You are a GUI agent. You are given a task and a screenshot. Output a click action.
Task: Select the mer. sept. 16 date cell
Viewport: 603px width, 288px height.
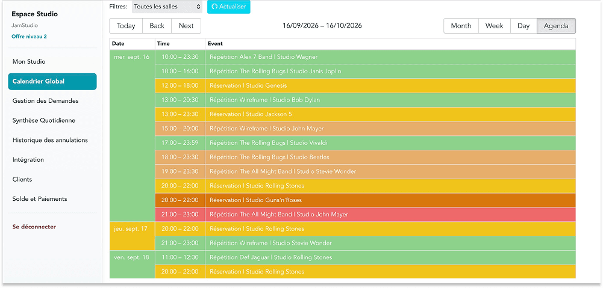coord(133,135)
